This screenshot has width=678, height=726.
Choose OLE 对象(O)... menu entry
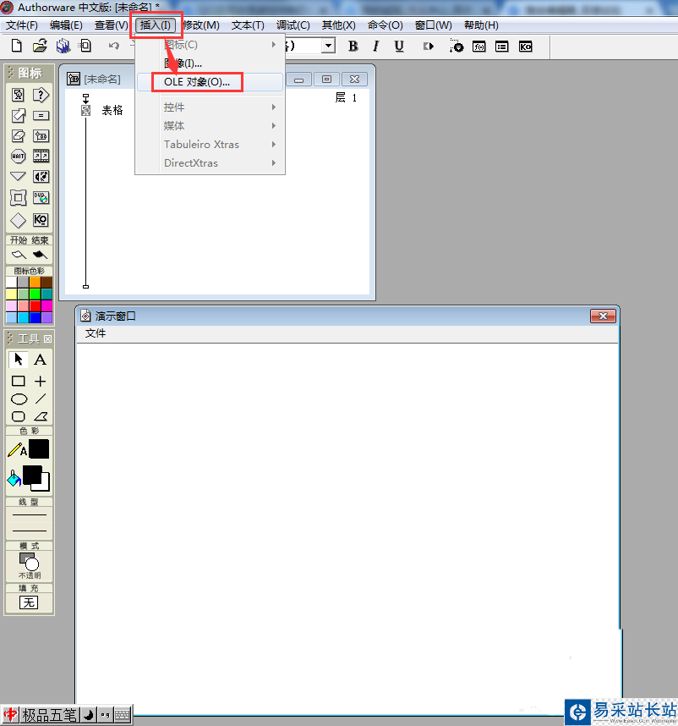coord(211,82)
